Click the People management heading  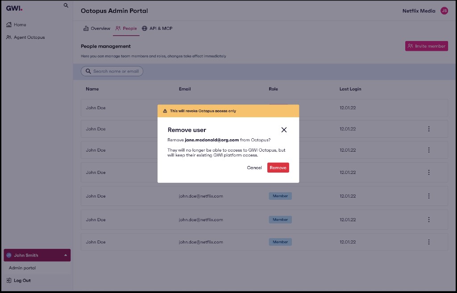click(x=105, y=46)
